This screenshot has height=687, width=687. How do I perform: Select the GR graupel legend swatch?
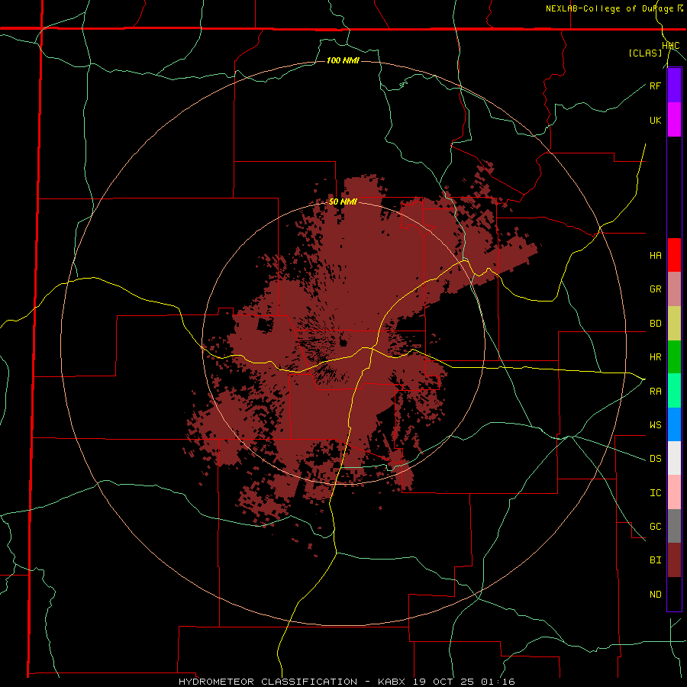coord(674,289)
